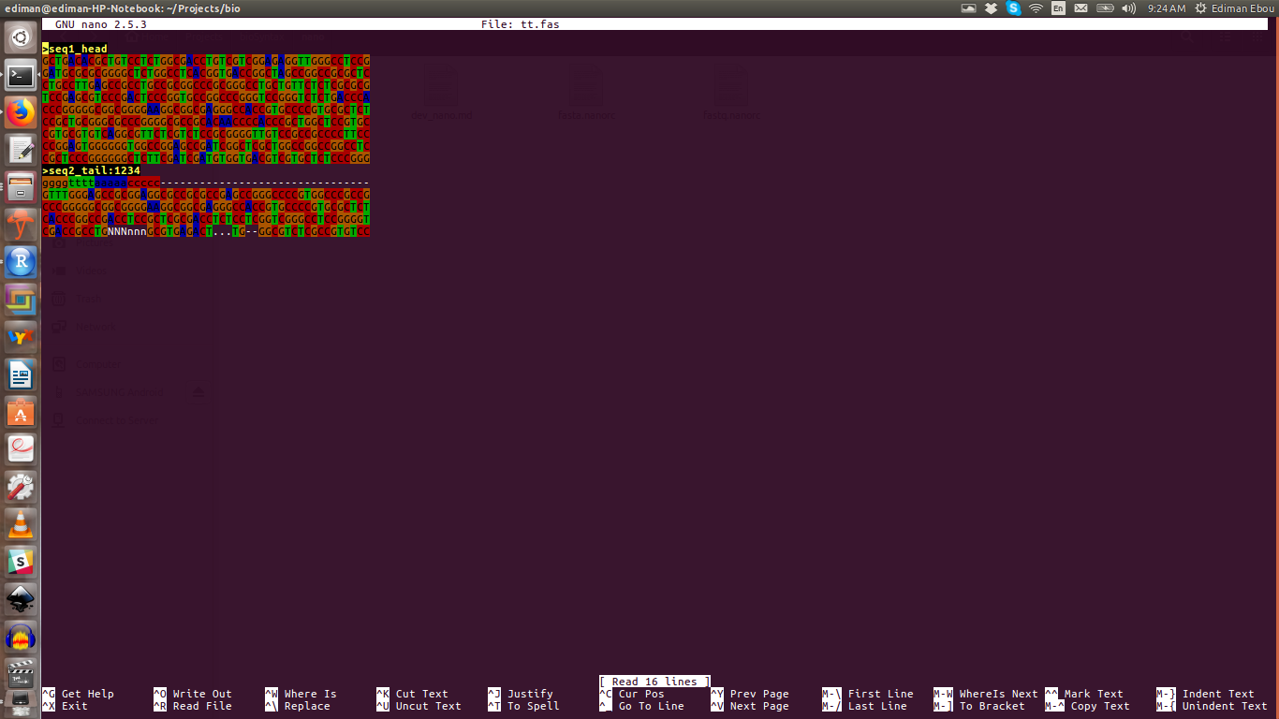Click the 'Unindent Text' shortcut label

point(1225,706)
